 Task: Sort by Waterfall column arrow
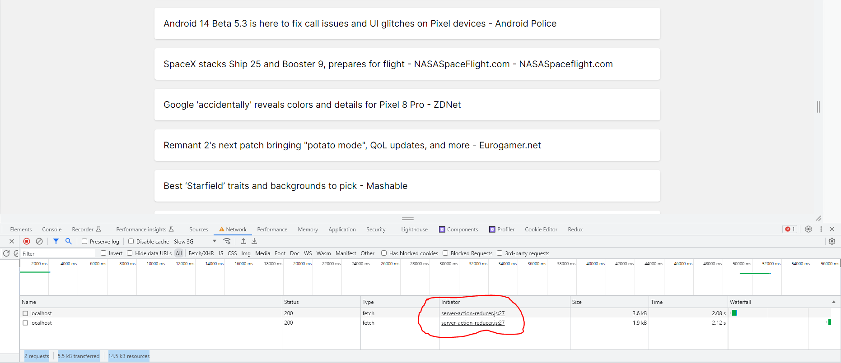(x=834, y=302)
